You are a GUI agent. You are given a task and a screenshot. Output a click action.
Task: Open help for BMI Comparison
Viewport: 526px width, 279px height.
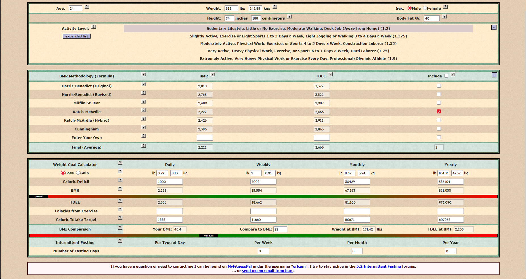click(x=120, y=228)
